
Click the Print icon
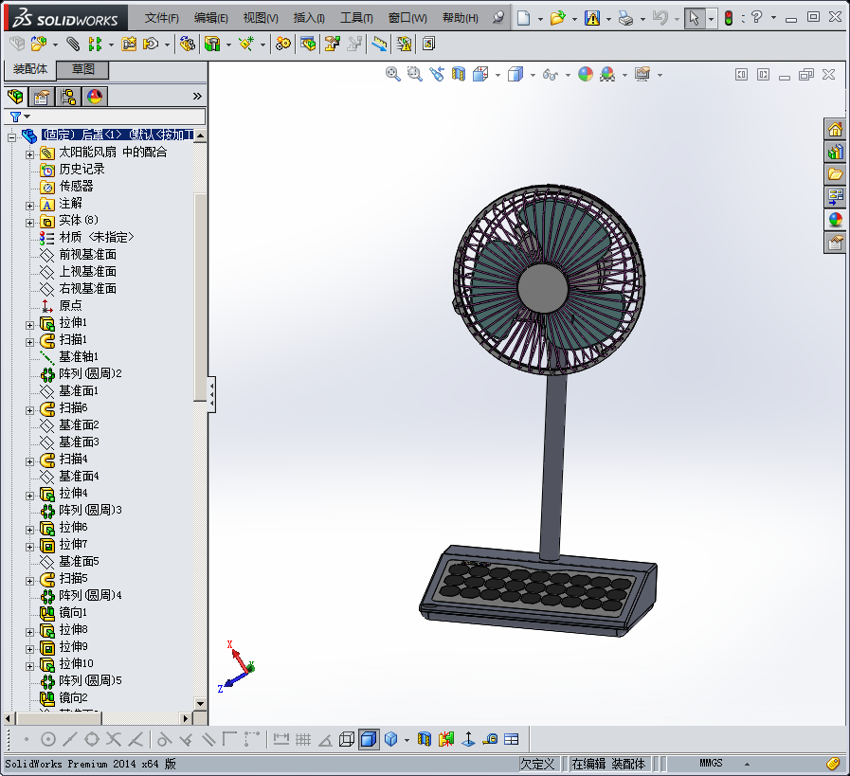[626, 18]
